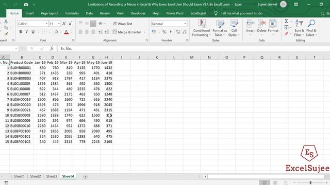330x185 pixels.
Task: Click the Borders icon
Action: coord(44,32)
